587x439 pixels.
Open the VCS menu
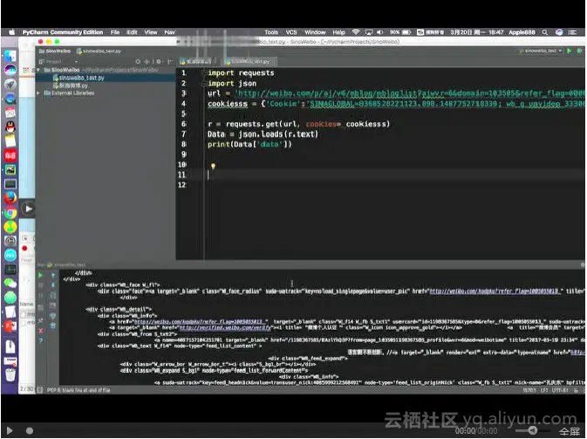point(291,32)
